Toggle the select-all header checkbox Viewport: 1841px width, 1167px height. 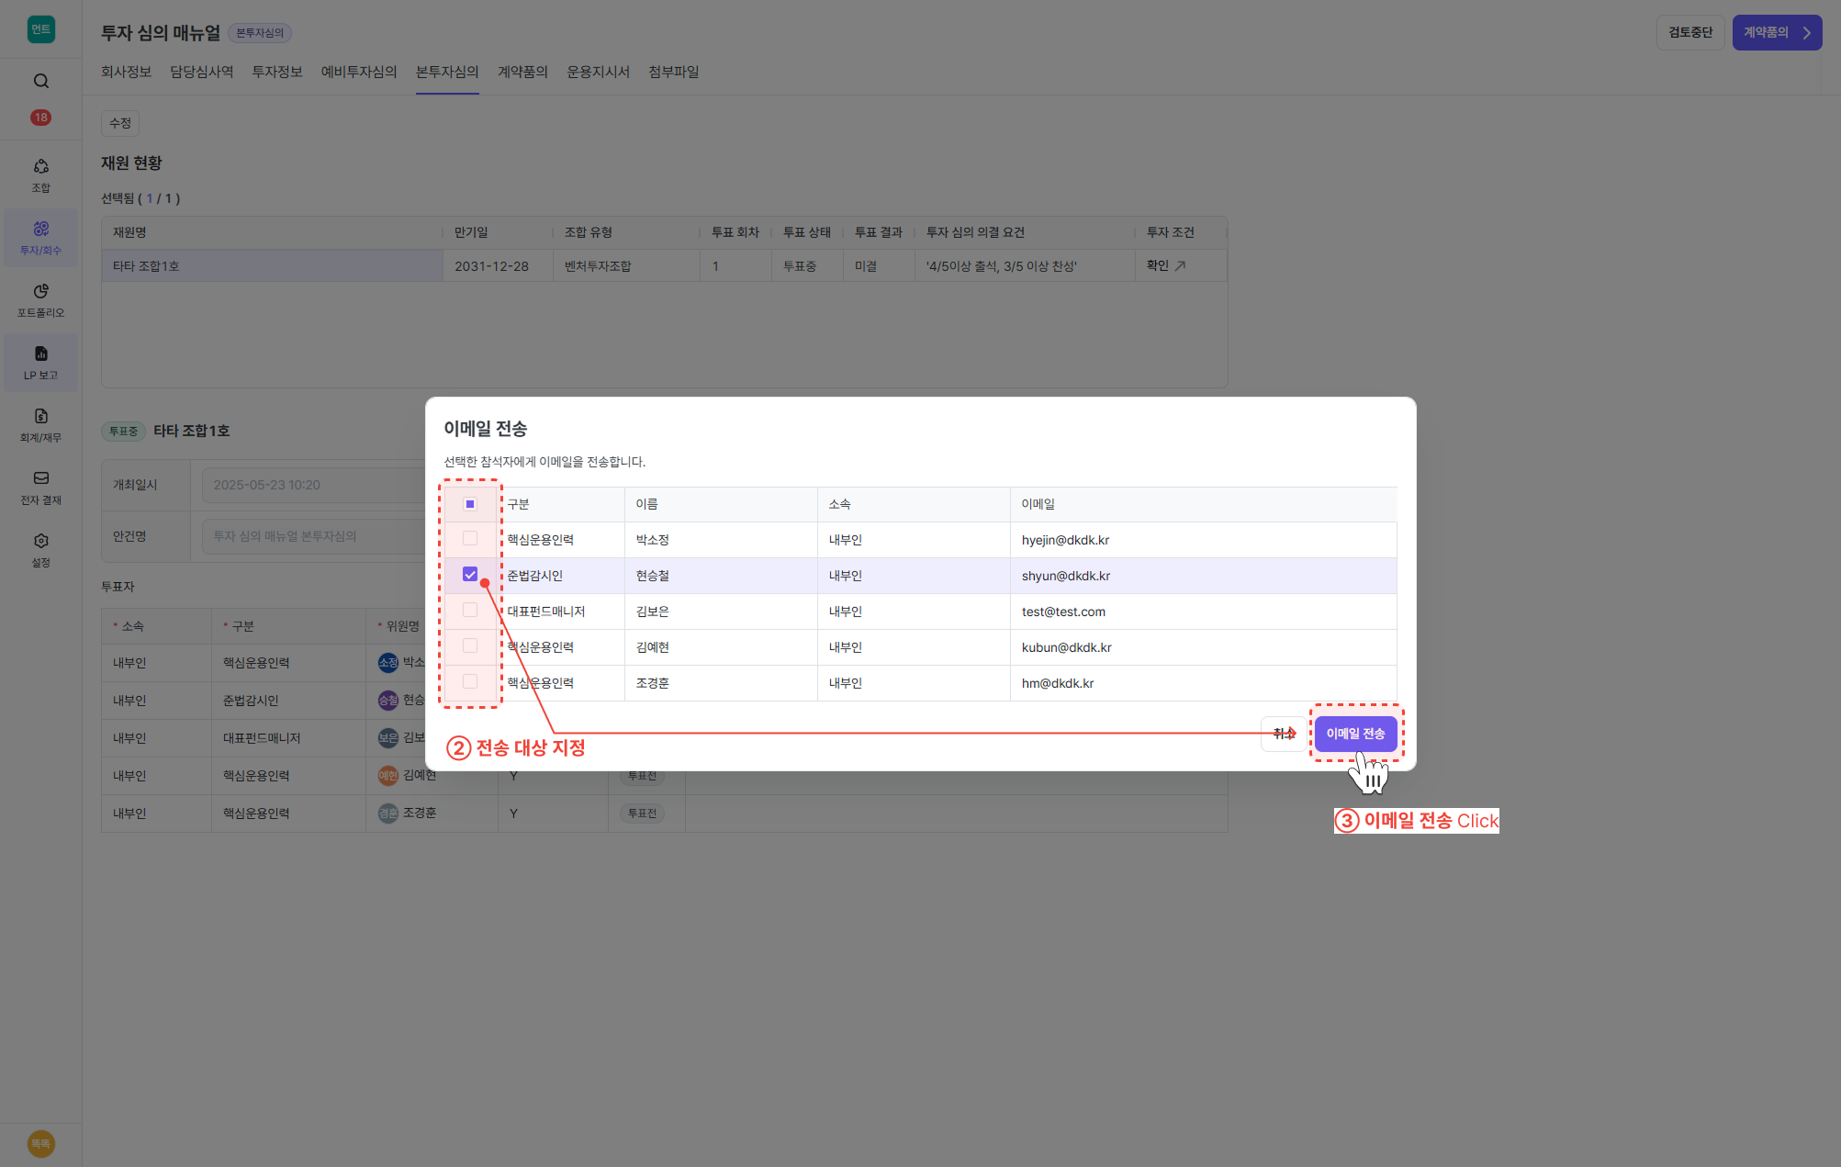point(470,504)
